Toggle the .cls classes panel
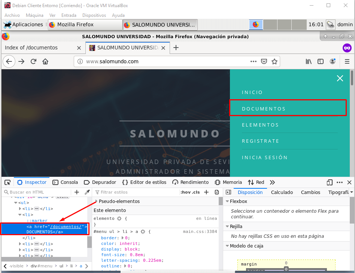Image resolution: width=355 pixels, height=273 pixels. (x=196, y=192)
